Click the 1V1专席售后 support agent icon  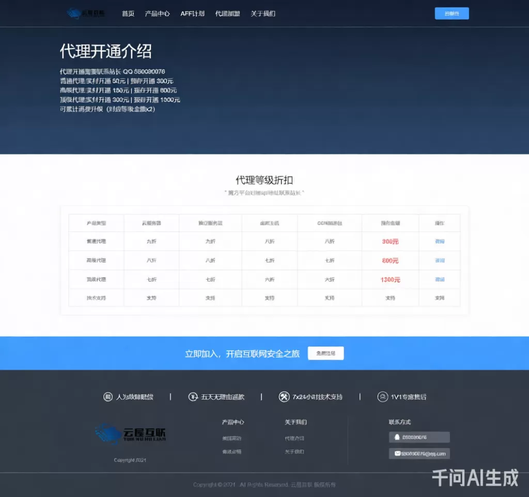[x=382, y=397]
